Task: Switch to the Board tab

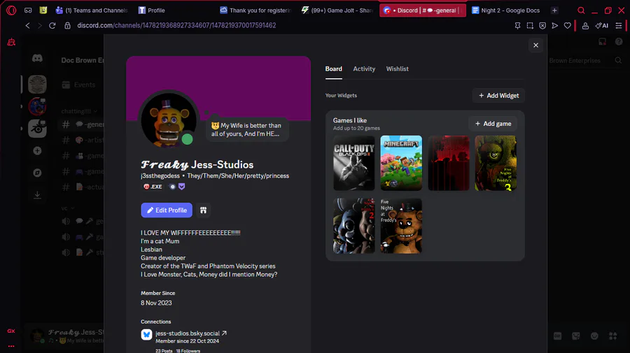Action: pos(333,69)
